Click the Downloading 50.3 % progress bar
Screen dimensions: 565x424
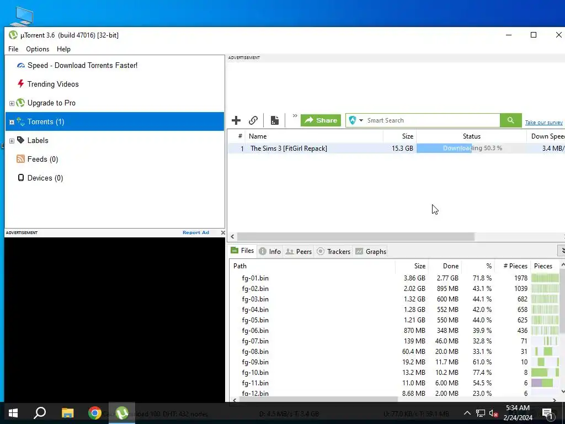click(x=471, y=148)
